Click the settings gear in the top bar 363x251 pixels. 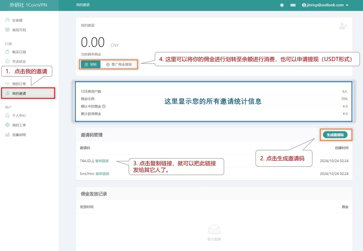pyautogui.click(x=281, y=5)
